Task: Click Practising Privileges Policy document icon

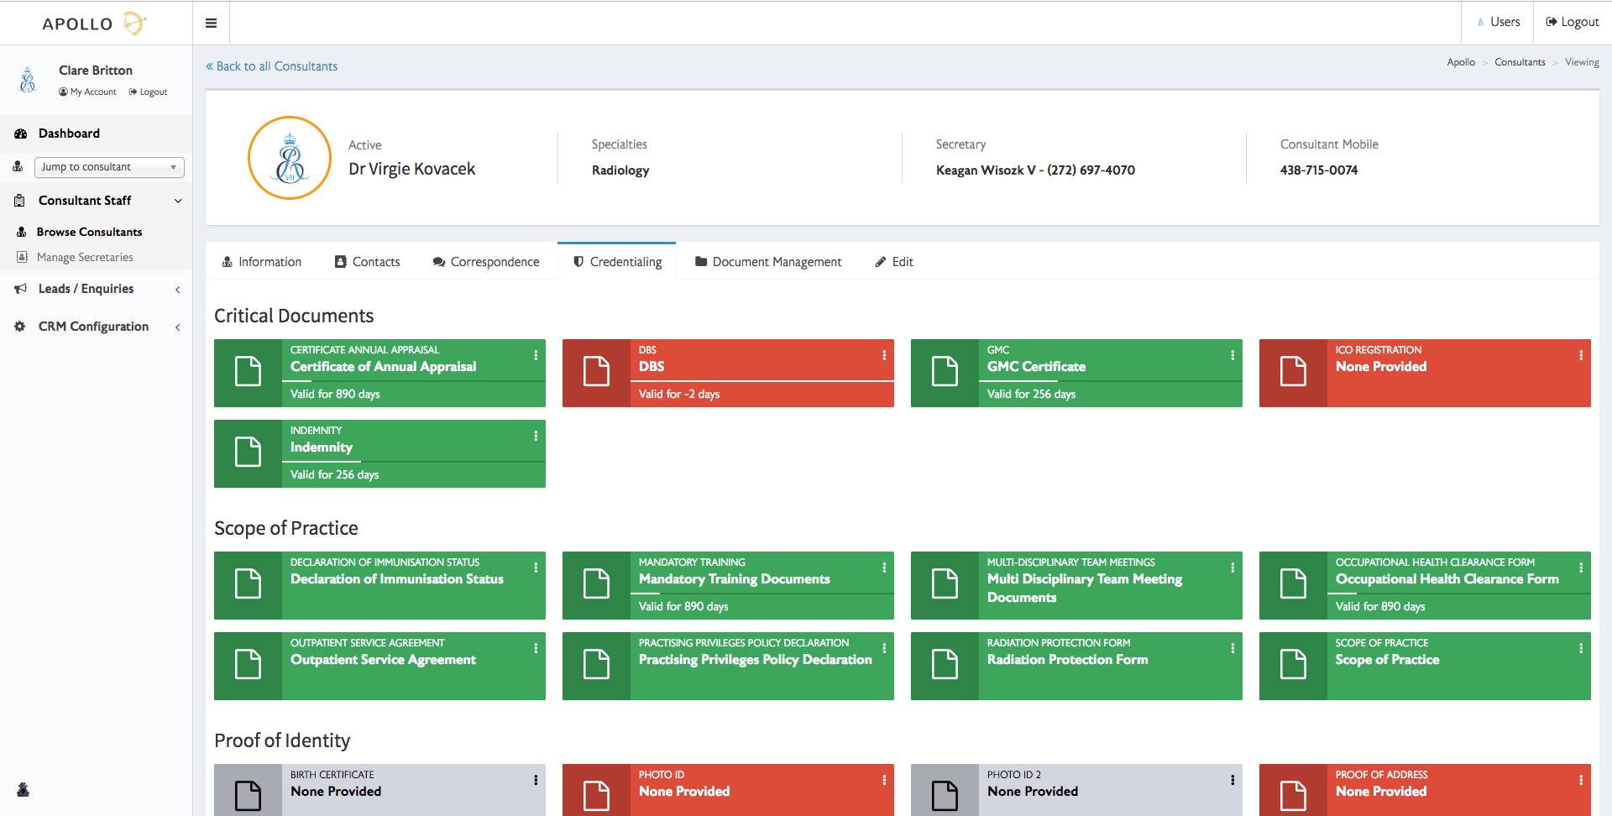Action: tap(596, 665)
